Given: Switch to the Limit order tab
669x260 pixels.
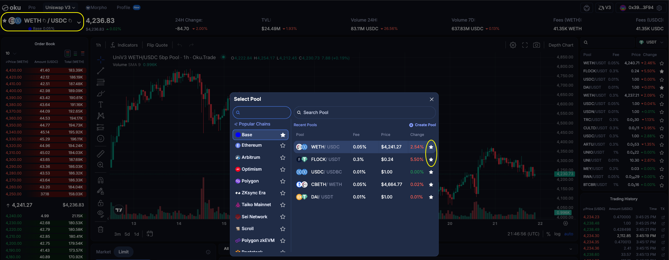Looking at the screenshot, I should (123, 252).
